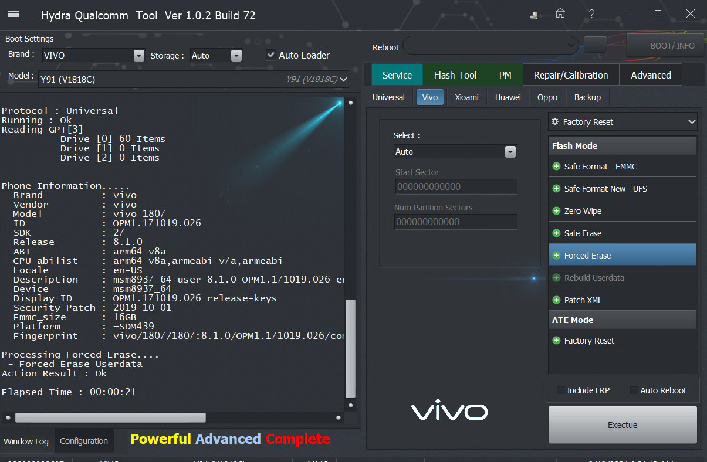Enable the Include FRP checkbox
707x462 pixels.
(x=561, y=390)
